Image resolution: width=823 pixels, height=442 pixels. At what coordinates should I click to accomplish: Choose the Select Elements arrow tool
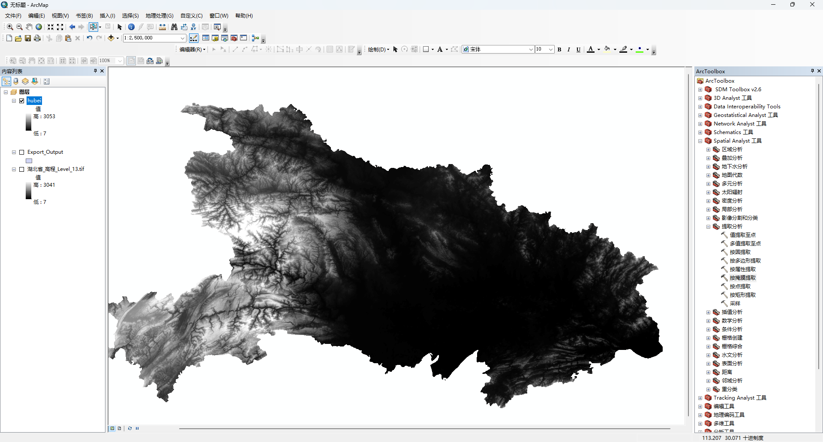pos(120,27)
